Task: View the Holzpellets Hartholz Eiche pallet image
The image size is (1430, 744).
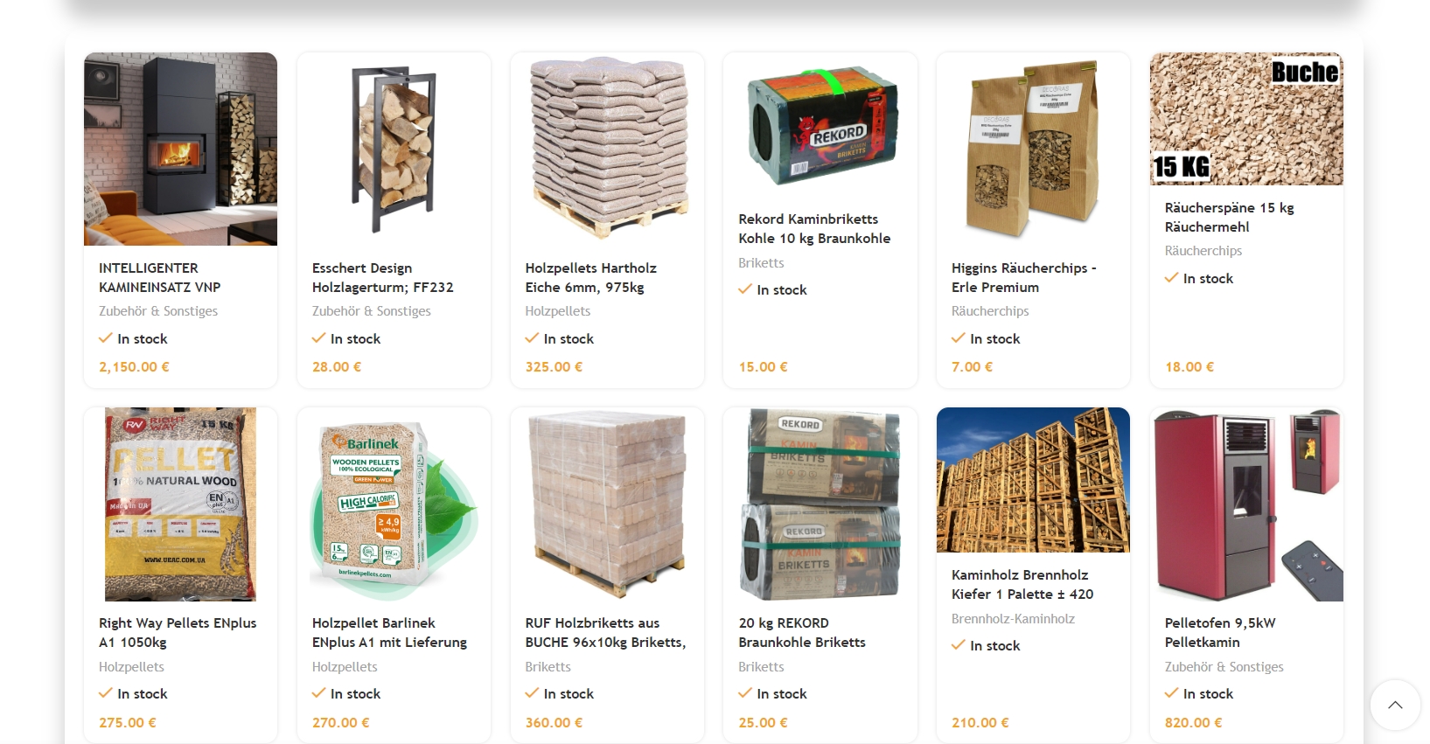Action: tap(607, 149)
